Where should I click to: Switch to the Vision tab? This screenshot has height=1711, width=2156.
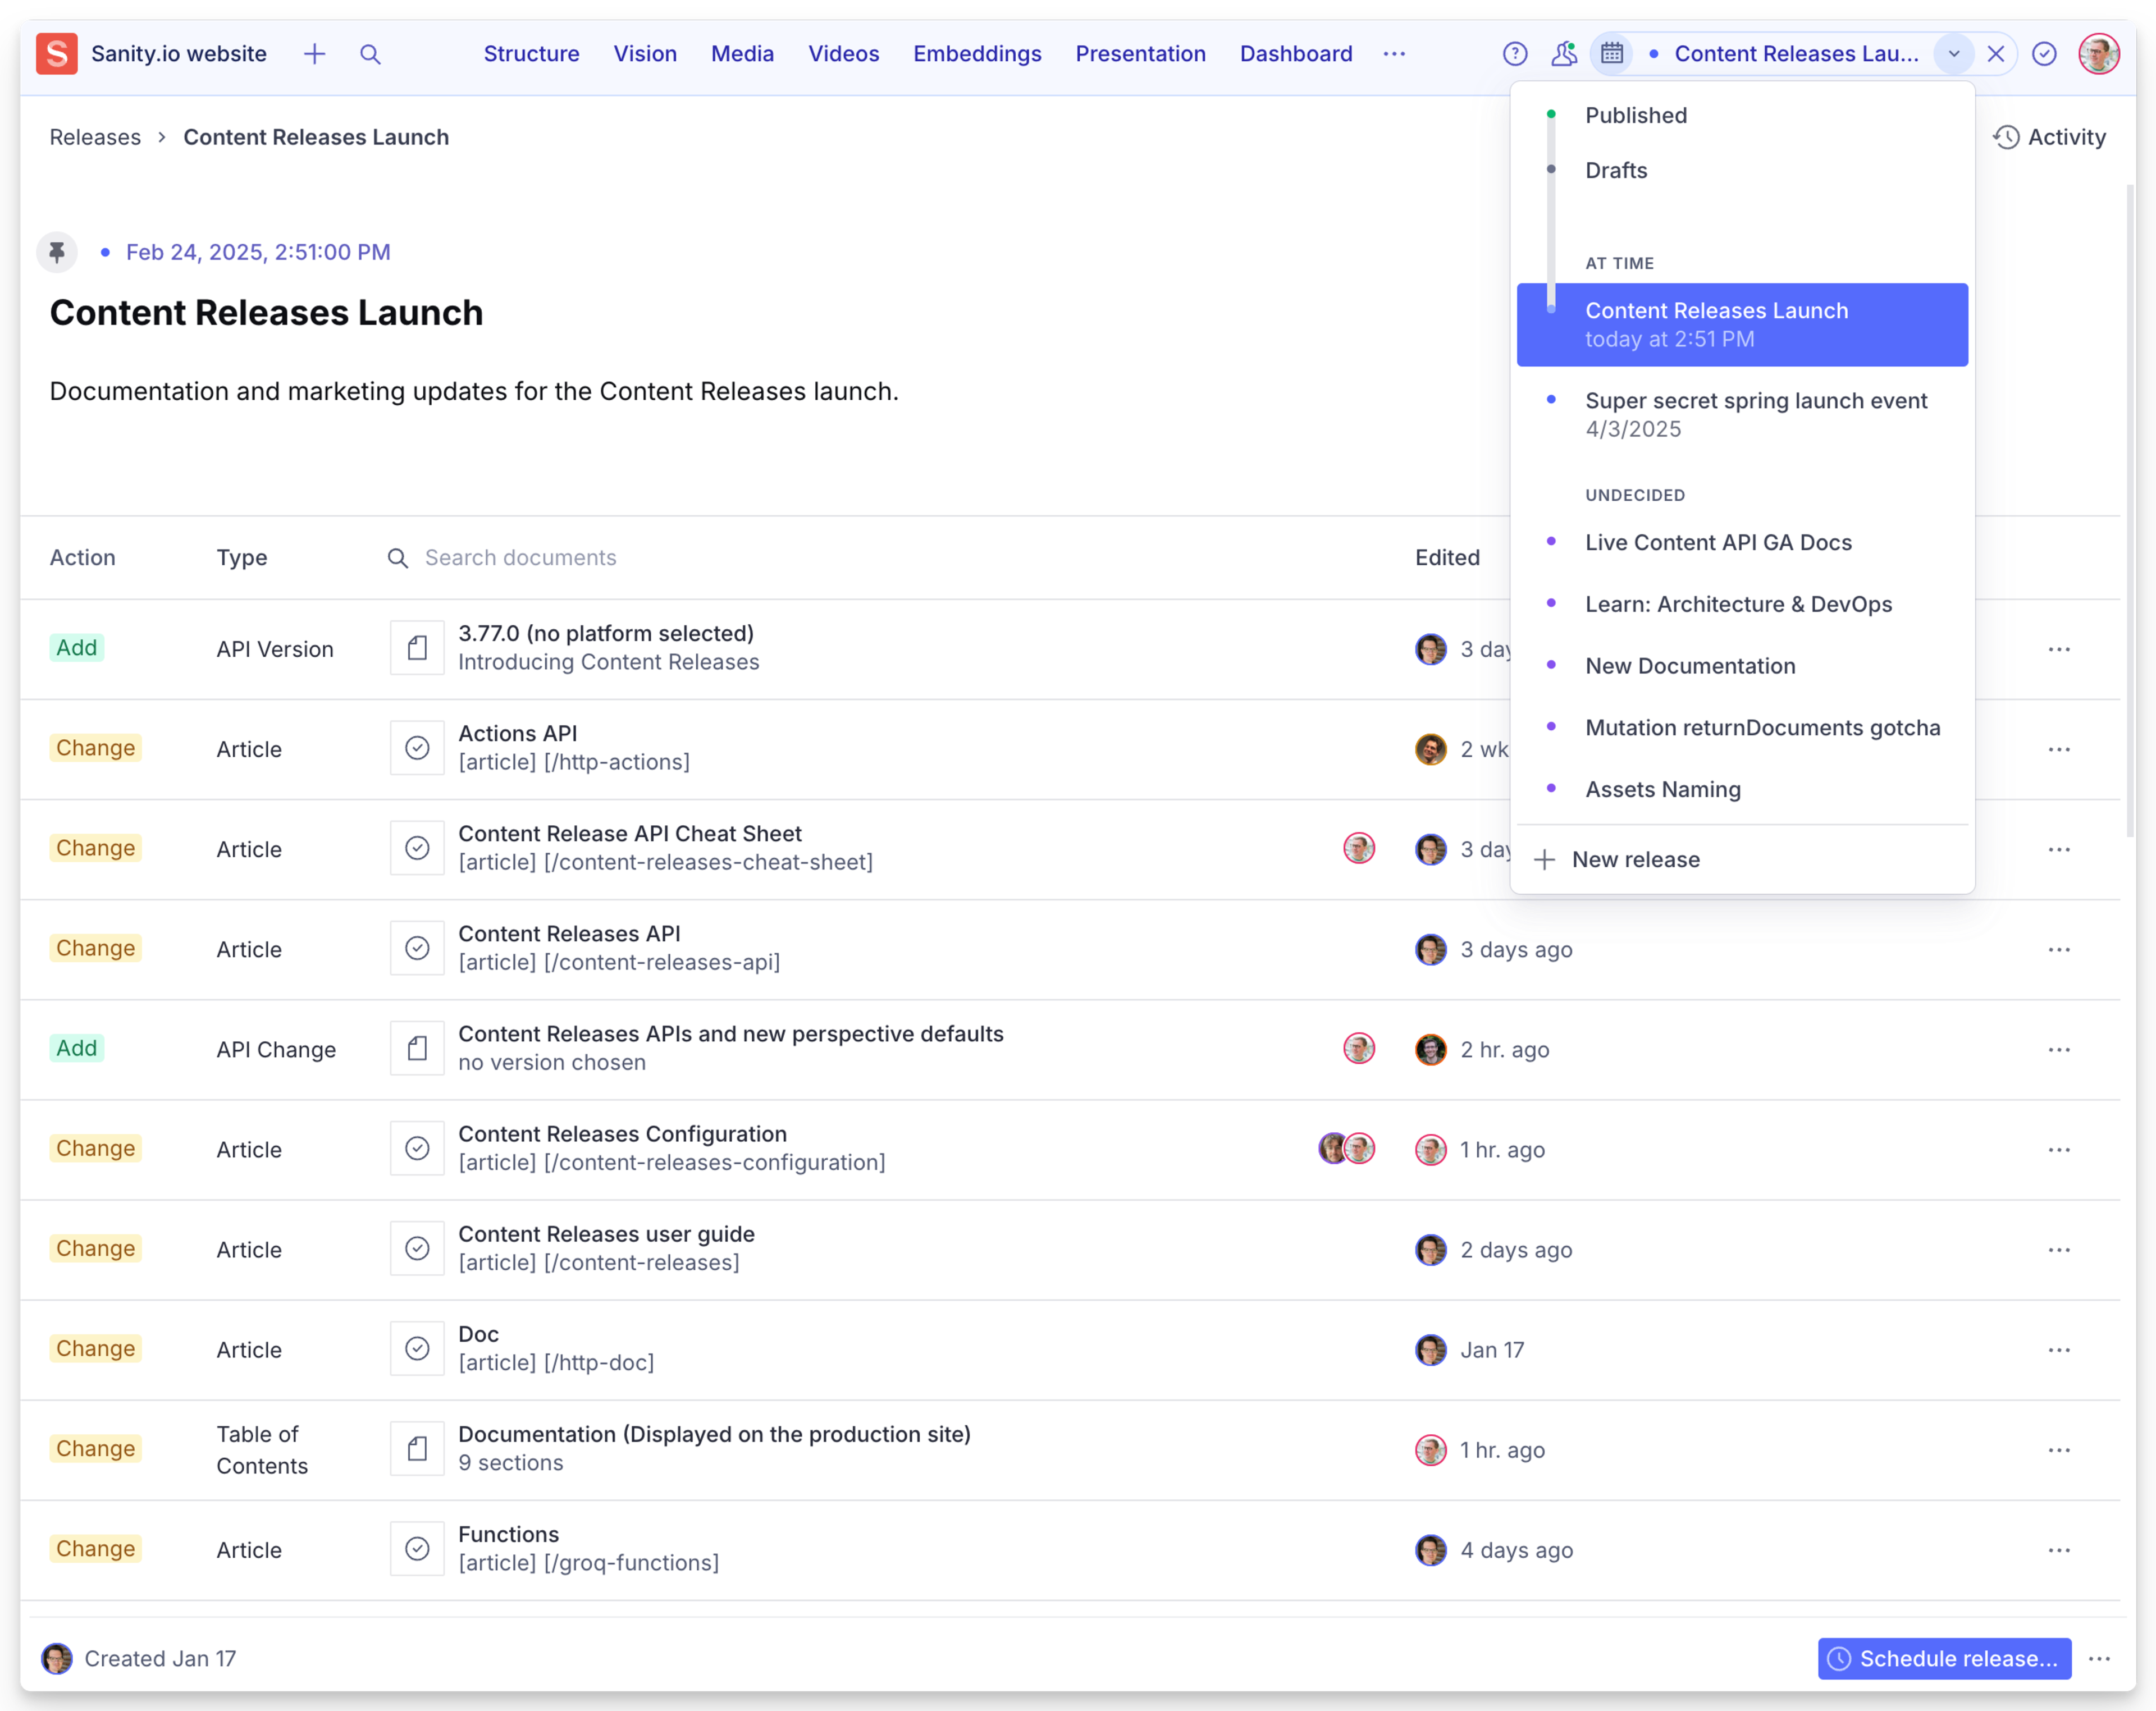645,54
